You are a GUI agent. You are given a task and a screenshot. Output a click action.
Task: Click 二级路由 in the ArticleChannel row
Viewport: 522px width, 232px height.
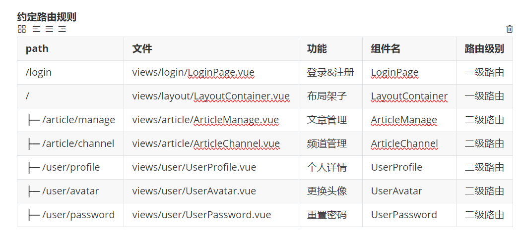coord(484,144)
